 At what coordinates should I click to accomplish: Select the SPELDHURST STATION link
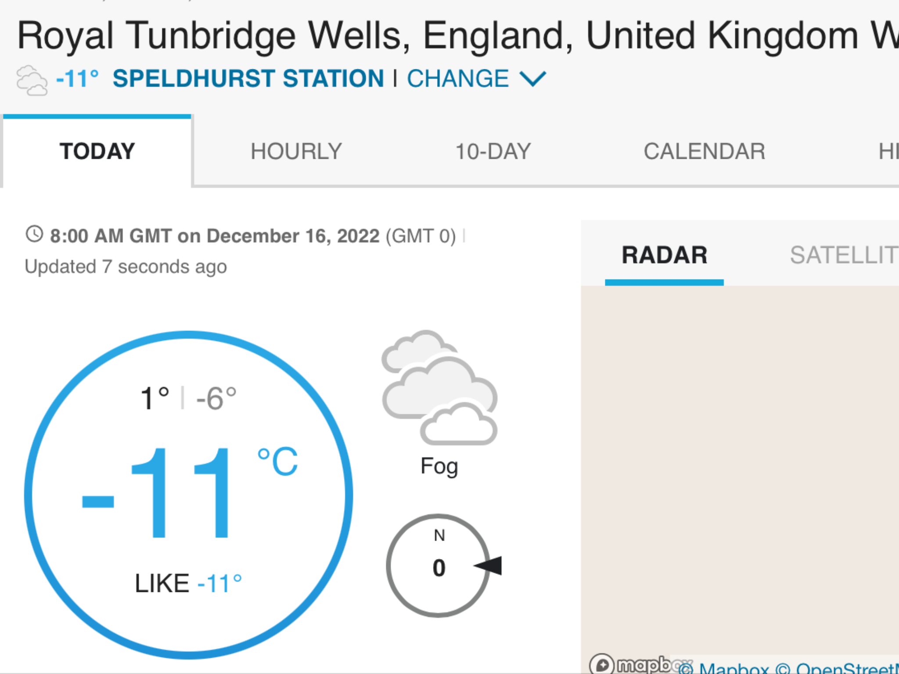(248, 79)
